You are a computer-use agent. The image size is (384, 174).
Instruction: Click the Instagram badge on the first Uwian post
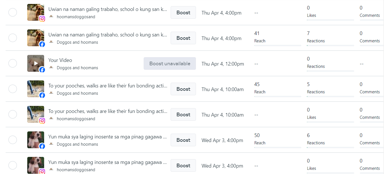coord(42,19)
